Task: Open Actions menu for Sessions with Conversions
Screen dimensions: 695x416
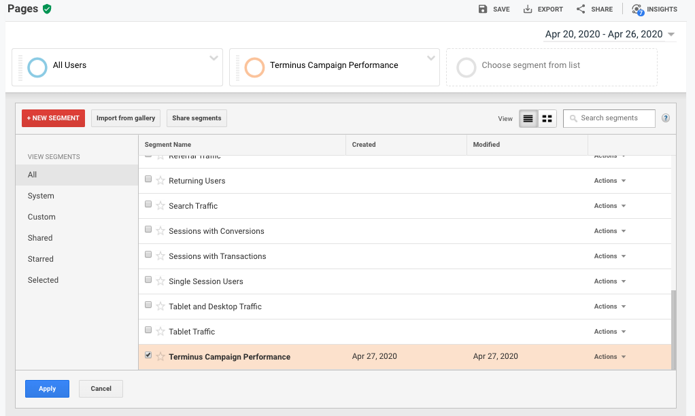Action: pos(610,231)
